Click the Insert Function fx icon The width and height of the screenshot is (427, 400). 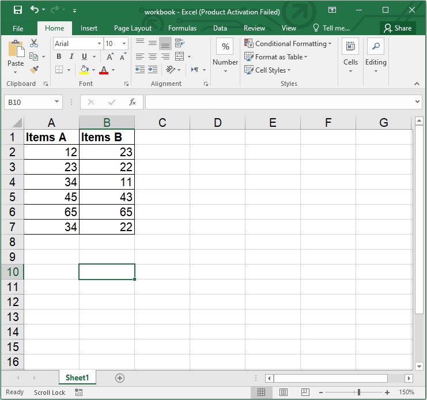[x=133, y=102]
